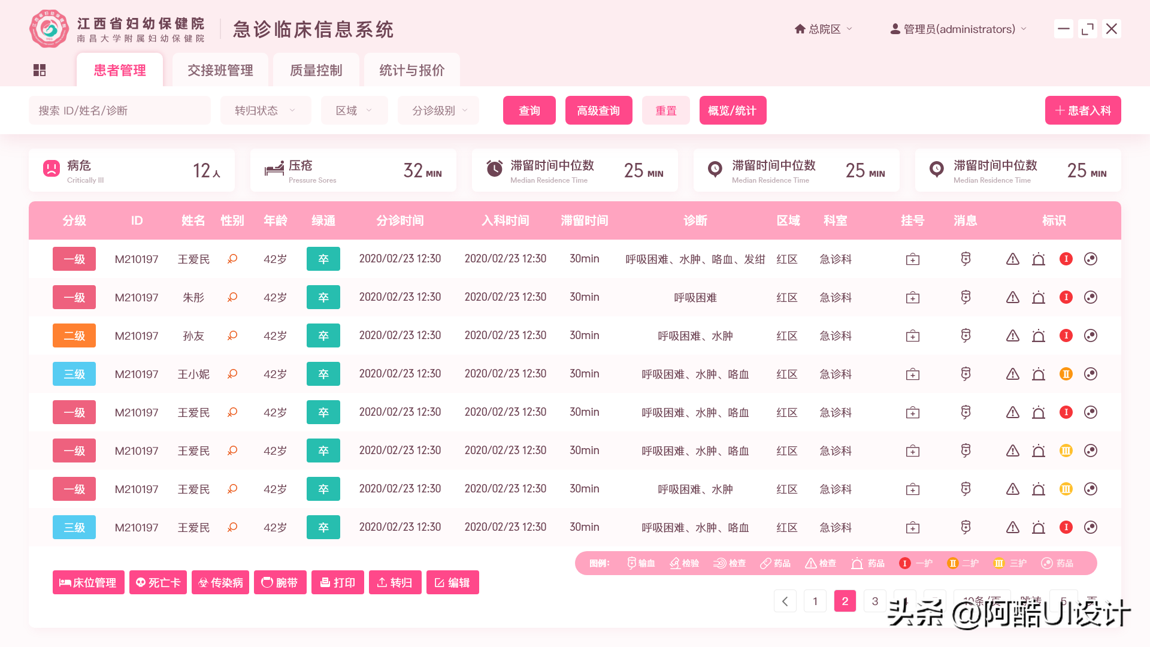The image size is (1150, 647).
Task: Click 腕带 wristband button
Action: pos(280,582)
